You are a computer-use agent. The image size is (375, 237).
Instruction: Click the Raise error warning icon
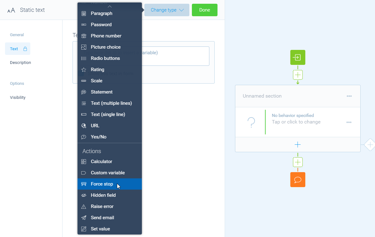tap(83, 206)
